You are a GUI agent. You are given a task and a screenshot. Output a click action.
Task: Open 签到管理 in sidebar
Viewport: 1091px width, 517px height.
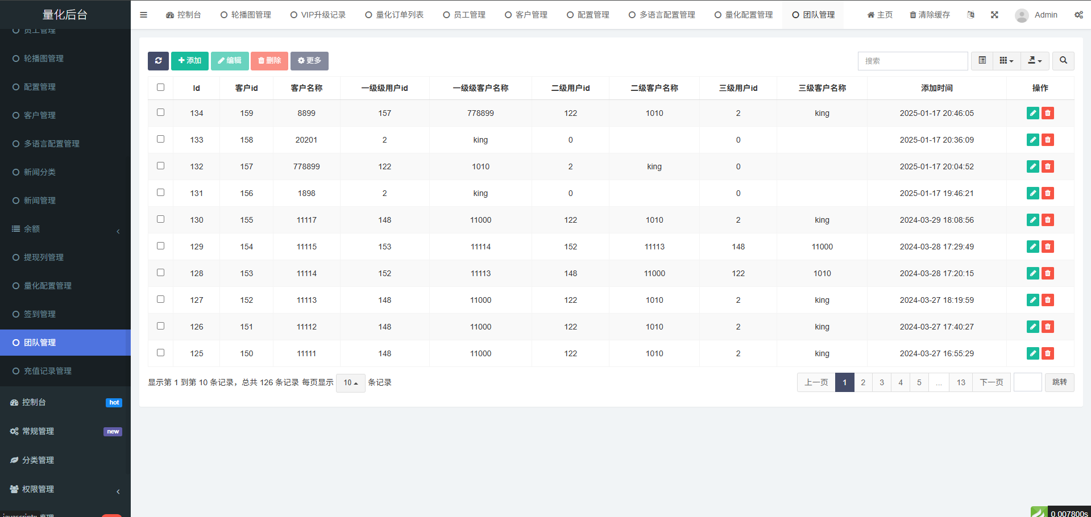click(x=65, y=314)
